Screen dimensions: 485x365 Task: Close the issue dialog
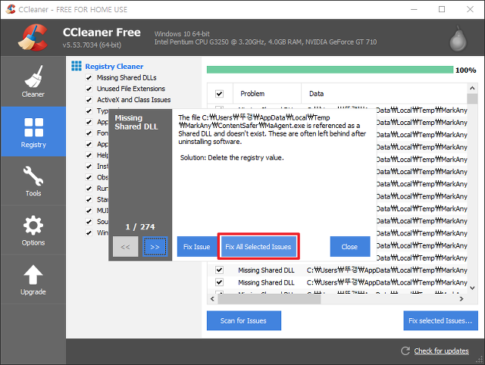(x=350, y=247)
